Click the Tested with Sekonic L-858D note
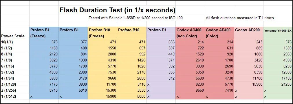The image size is (293, 104). pyautogui.click(x=135, y=18)
